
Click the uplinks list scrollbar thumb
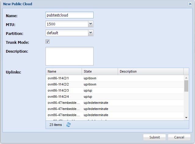pos(186,86)
